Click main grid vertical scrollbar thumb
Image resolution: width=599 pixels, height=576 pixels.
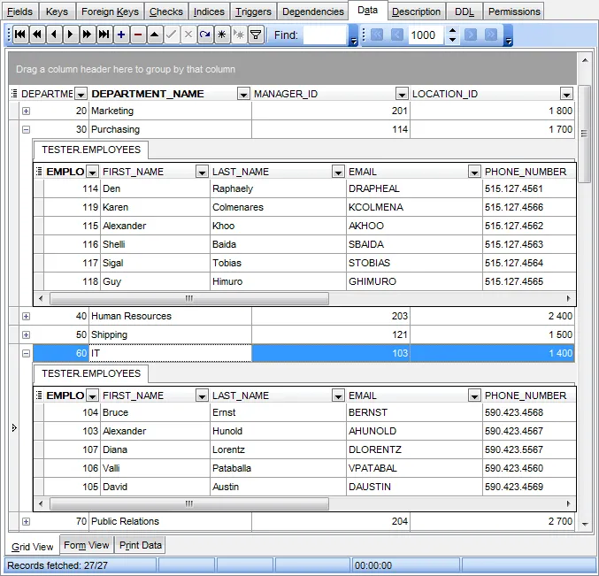coord(585,134)
